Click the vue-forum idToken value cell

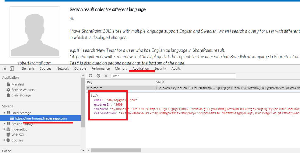point(228,88)
